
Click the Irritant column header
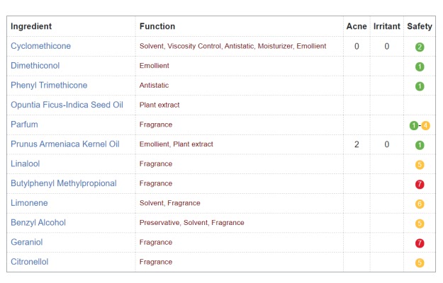386,26
